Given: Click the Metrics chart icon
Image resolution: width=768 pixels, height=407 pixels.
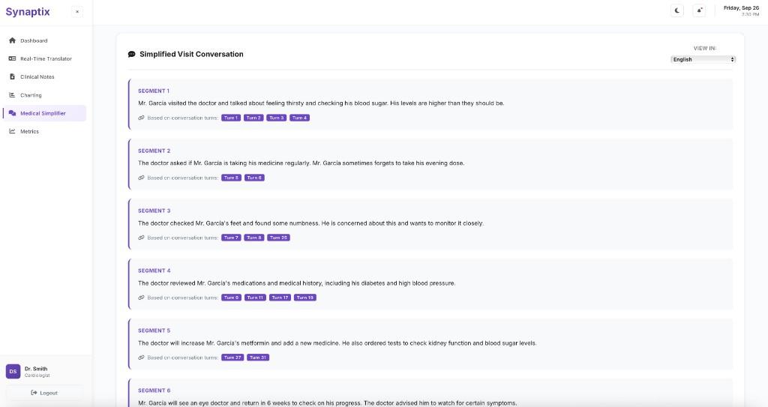Looking at the screenshot, I should pyautogui.click(x=12, y=131).
